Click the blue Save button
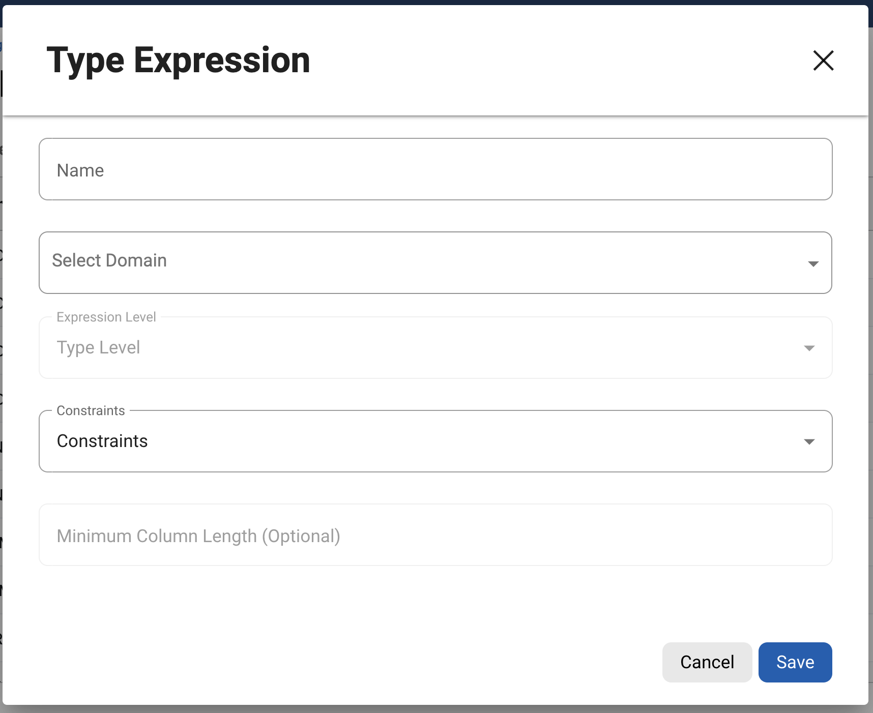This screenshot has width=873, height=713. (795, 662)
